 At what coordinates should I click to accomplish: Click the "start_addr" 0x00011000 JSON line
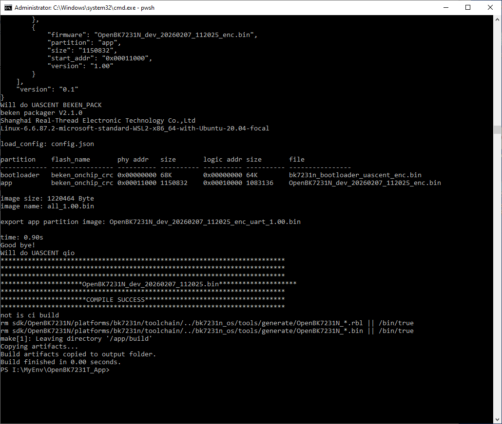(99, 58)
